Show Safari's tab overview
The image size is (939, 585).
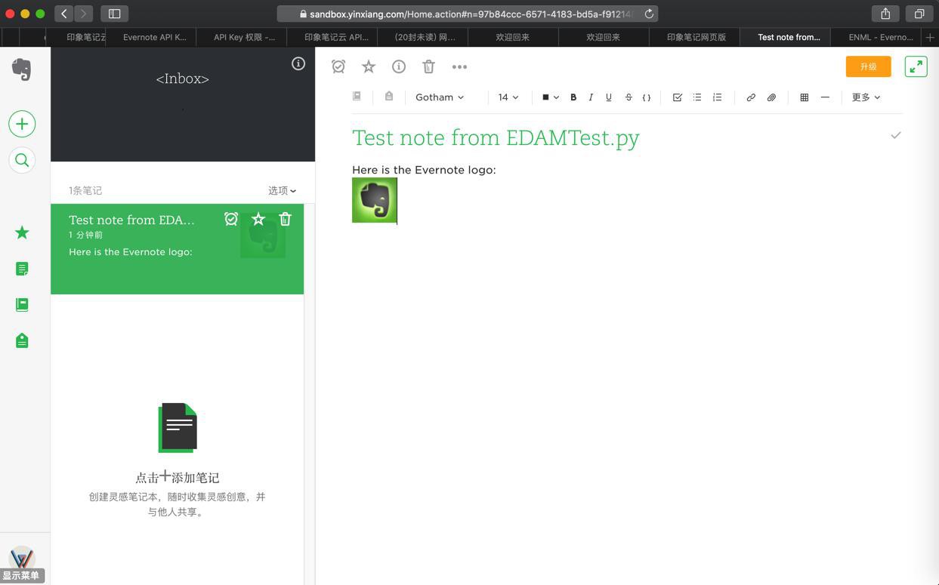coord(919,14)
